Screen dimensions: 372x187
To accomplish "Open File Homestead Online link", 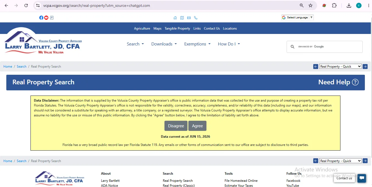I will [x=241, y=181].
